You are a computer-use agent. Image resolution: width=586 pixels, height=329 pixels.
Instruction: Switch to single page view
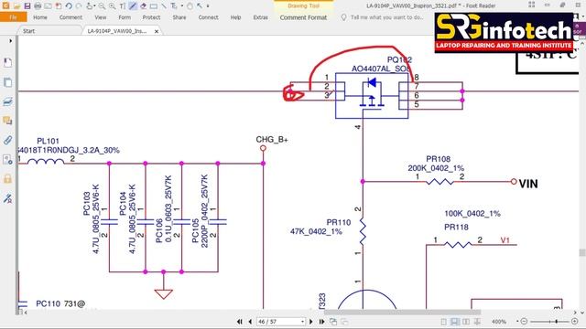(443, 322)
